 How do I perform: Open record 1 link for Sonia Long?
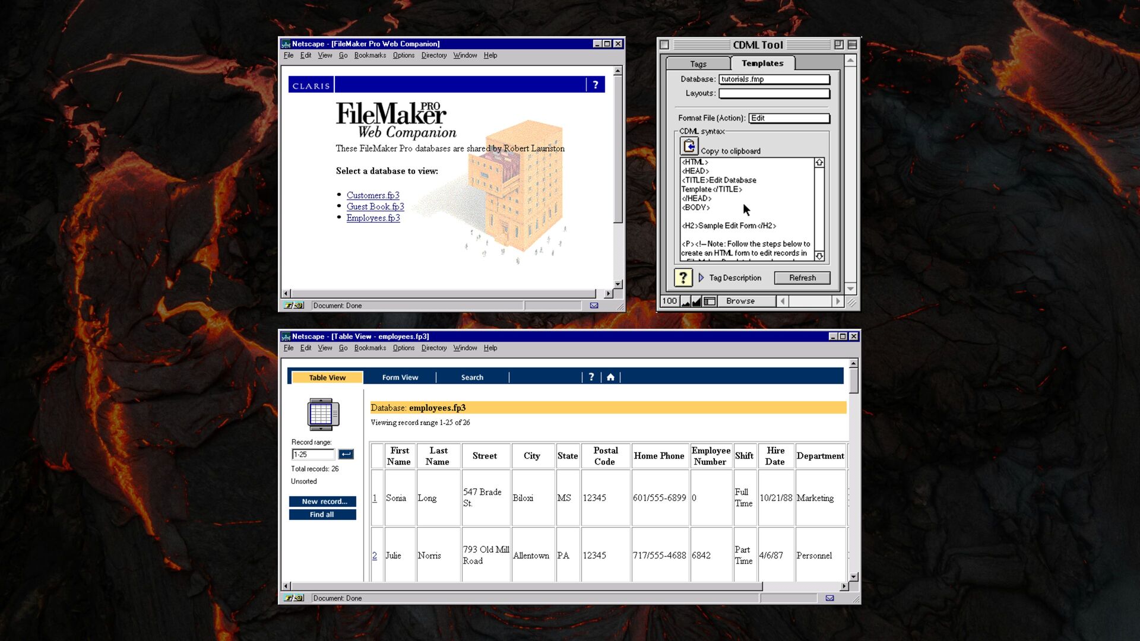coord(375,498)
